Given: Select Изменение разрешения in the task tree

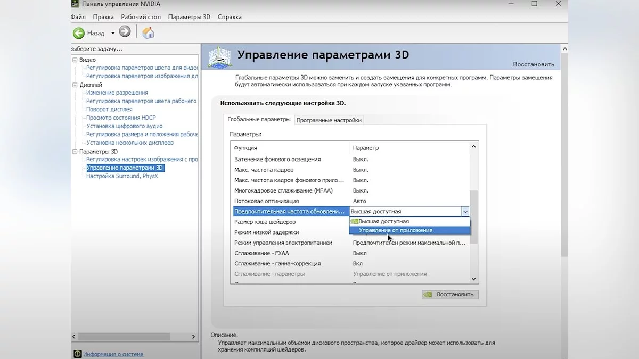Looking at the screenshot, I should [x=117, y=93].
